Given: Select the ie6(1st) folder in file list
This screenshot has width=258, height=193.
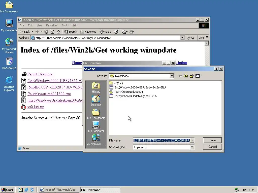Looking at the screenshot, I should 116,83.
